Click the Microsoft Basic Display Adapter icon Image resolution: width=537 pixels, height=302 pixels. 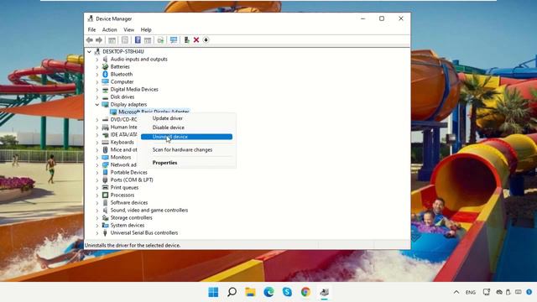coord(113,112)
